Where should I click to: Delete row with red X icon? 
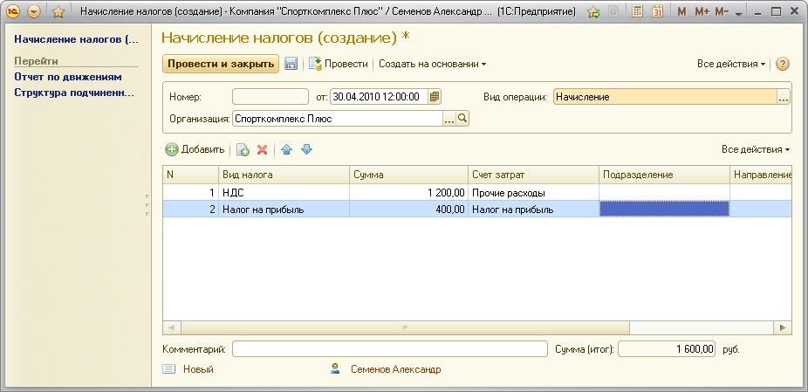[x=263, y=149]
